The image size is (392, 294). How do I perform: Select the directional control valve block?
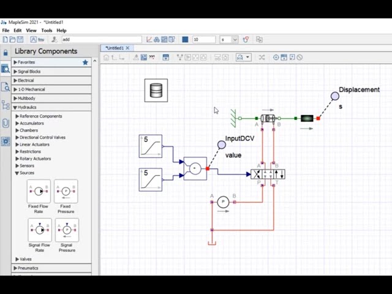pyautogui.click(x=268, y=174)
